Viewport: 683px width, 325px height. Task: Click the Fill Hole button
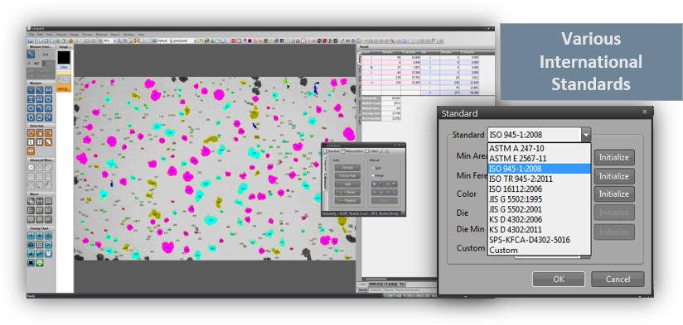(x=347, y=168)
